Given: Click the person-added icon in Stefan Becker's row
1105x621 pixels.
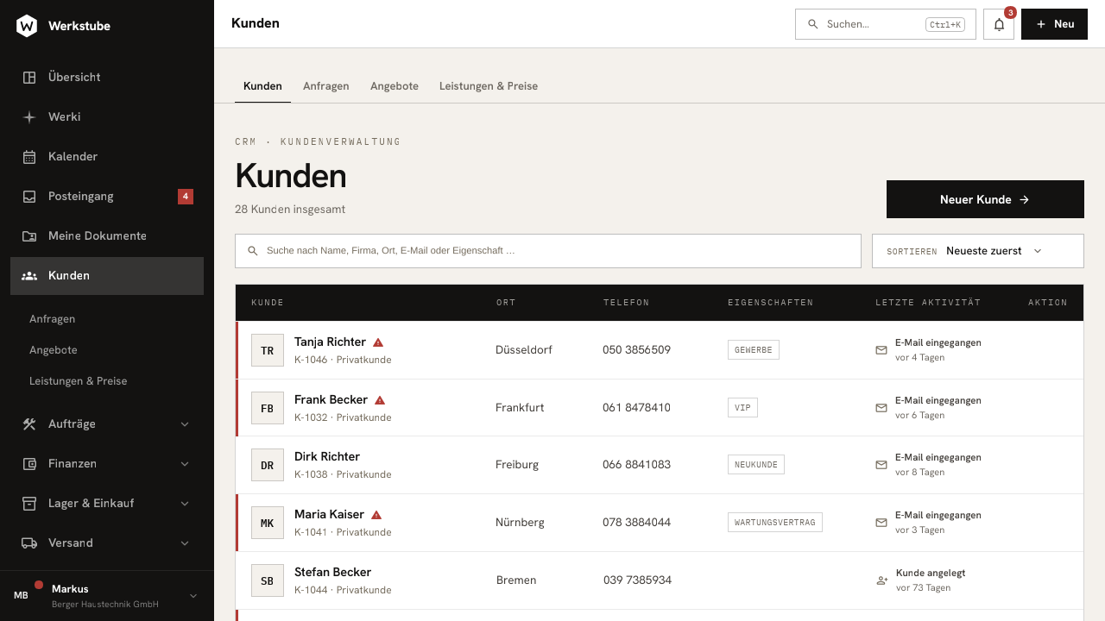Looking at the screenshot, I should point(882,580).
